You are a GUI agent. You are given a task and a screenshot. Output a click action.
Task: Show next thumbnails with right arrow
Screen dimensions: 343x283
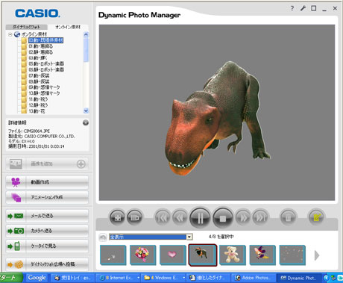click(x=317, y=255)
